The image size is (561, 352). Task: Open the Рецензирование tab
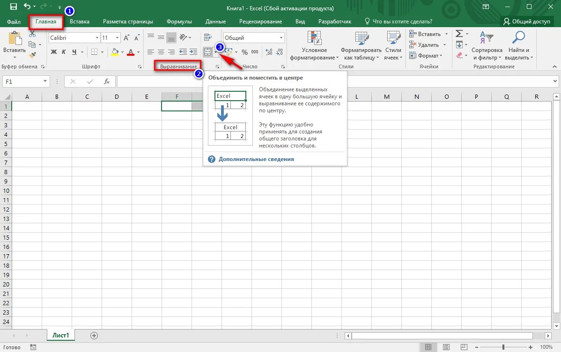point(260,22)
